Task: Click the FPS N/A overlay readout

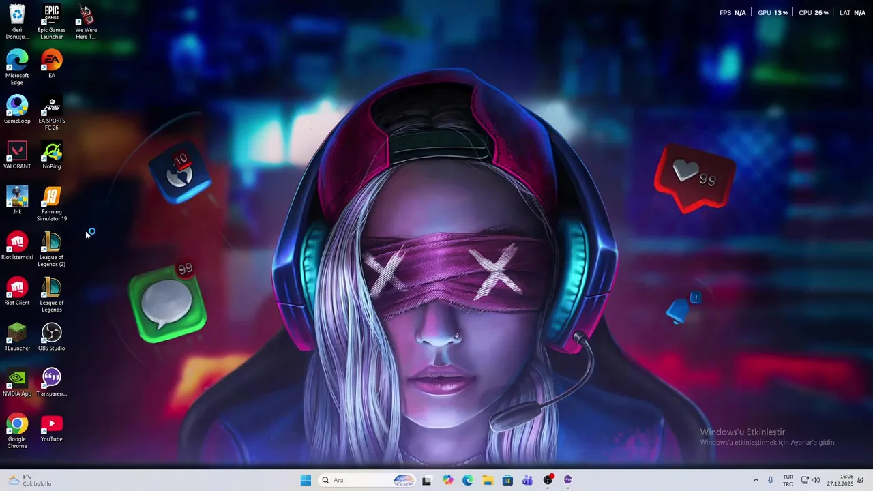Action: click(733, 13)
